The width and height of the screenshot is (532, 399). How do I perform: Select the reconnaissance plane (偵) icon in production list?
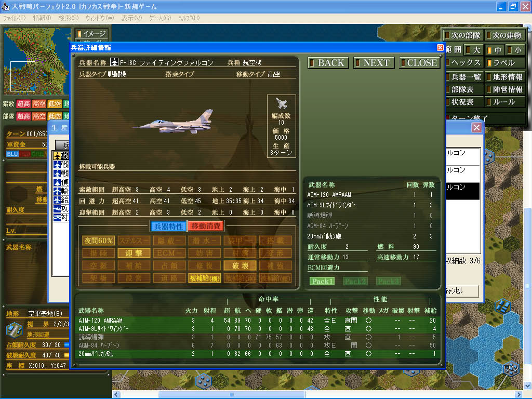tap(57, 182)
